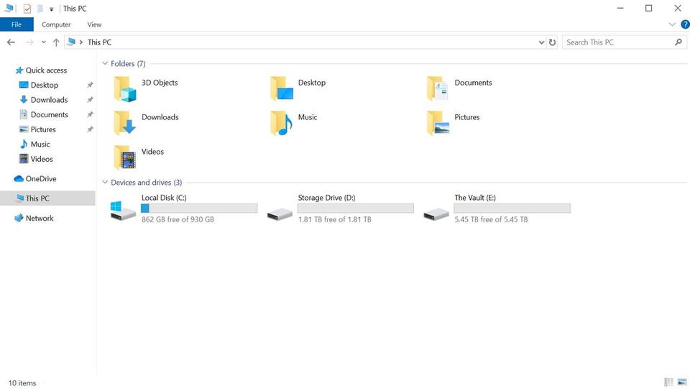
Task: Select This PC in navigation pane
Action: coord(47,198)
